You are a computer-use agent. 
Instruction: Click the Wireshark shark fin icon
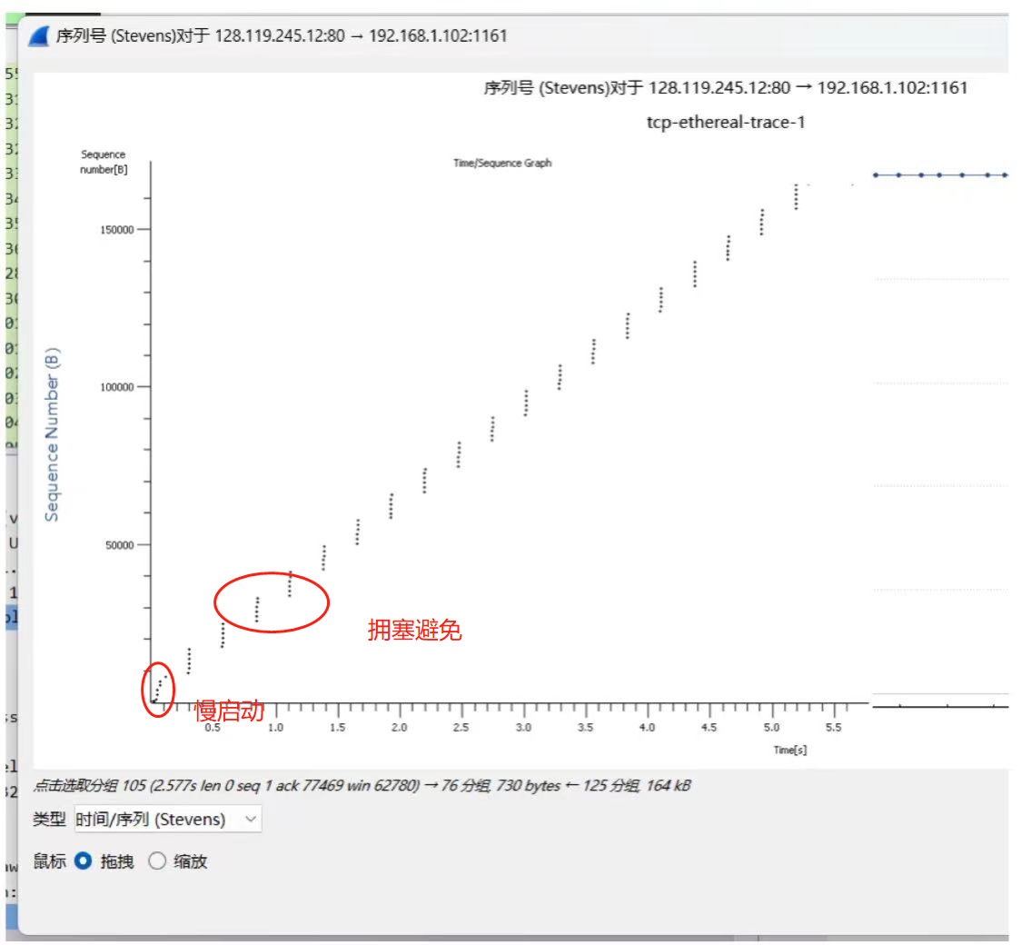pyautogui.click(x=39, y=36)
